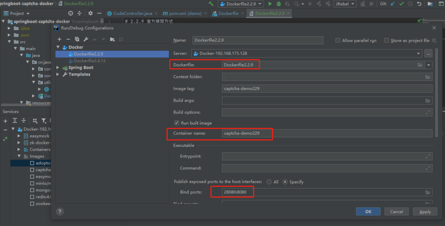Select Dockerfile2.4.13 configuration in tree

(x=90, y=61)
